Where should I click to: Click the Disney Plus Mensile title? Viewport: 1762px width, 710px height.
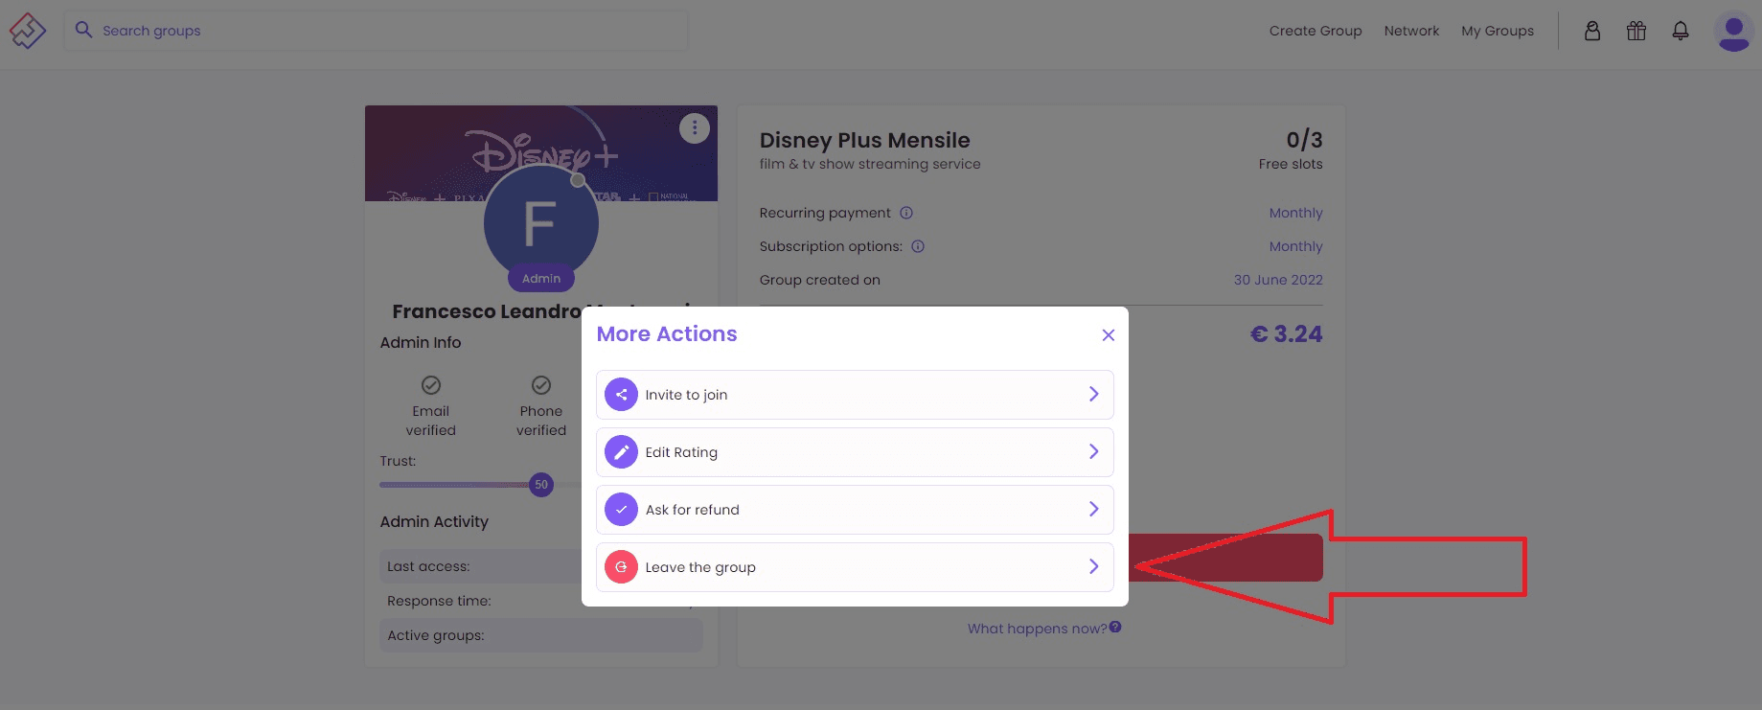click(864, 141)
